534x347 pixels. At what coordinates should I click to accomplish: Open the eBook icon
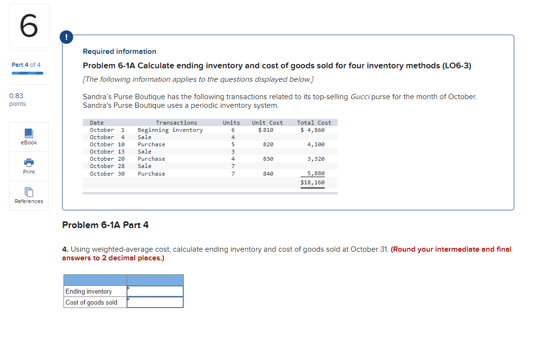click(29, 133)
